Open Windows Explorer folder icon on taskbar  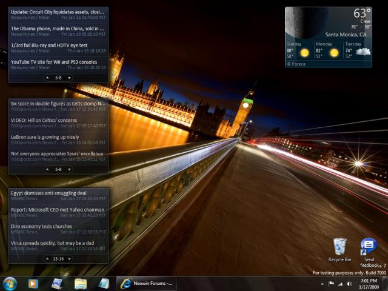coord(81,284)
